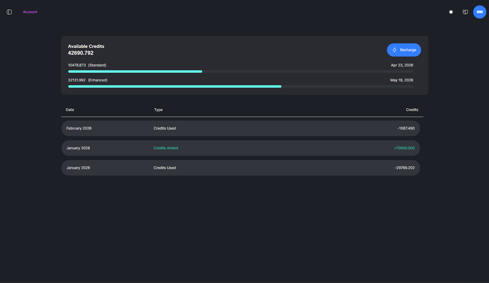Click the -29789.202 credits value
This screenshot has width=489, height=283.
pos(405,168)
